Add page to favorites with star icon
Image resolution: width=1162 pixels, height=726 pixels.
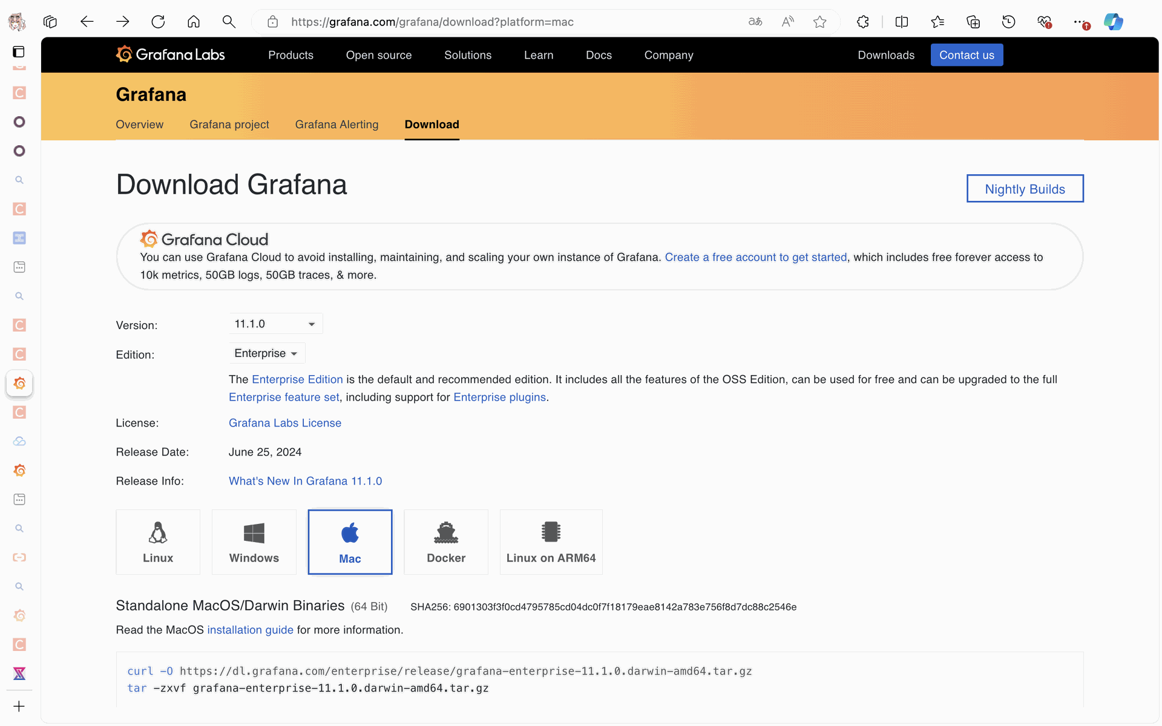820,22
